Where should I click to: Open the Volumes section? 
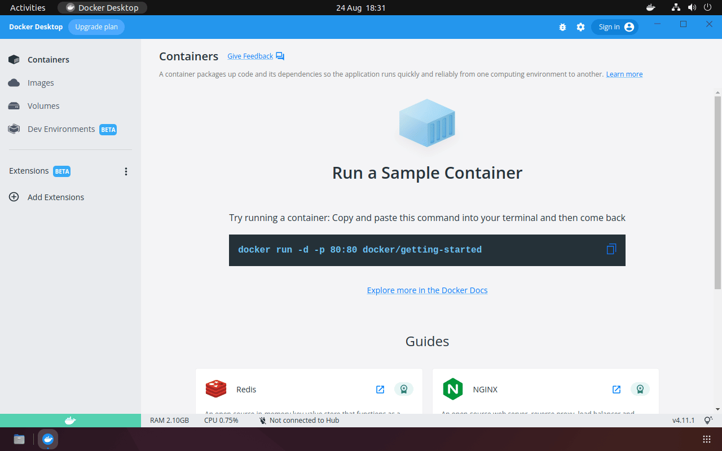pos(43,105)
